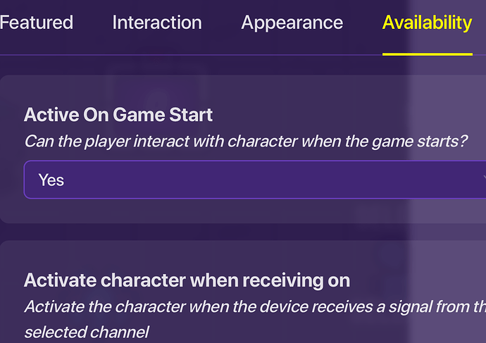Click the 'Can the player interact' description text
Viewport: 486px width, 343px height.
[x=246, y=141]
